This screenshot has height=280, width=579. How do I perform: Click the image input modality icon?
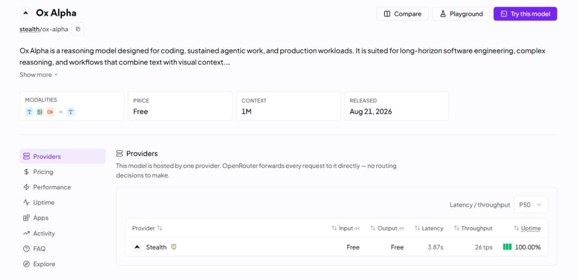[x=40, y=112]
